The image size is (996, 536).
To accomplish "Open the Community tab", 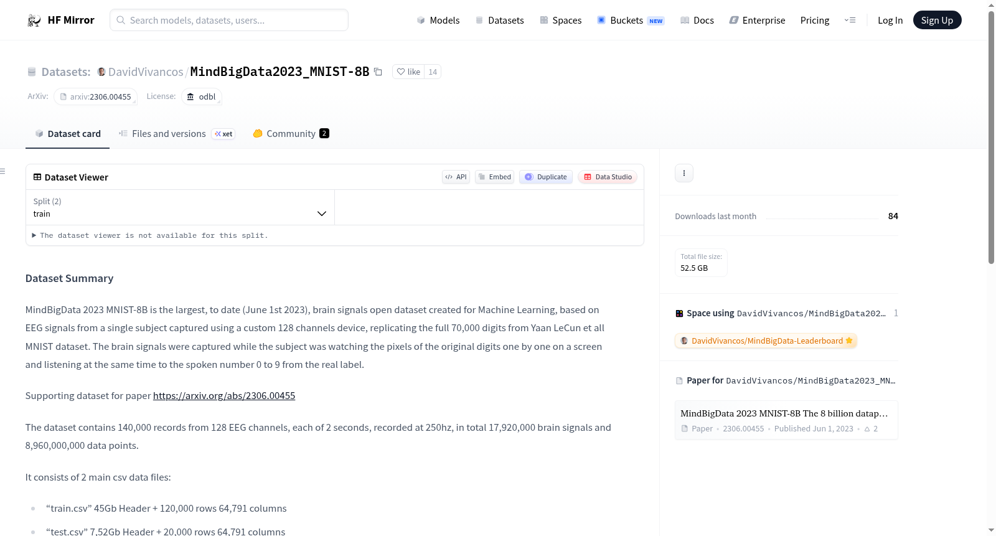I will tap(291, 134).
